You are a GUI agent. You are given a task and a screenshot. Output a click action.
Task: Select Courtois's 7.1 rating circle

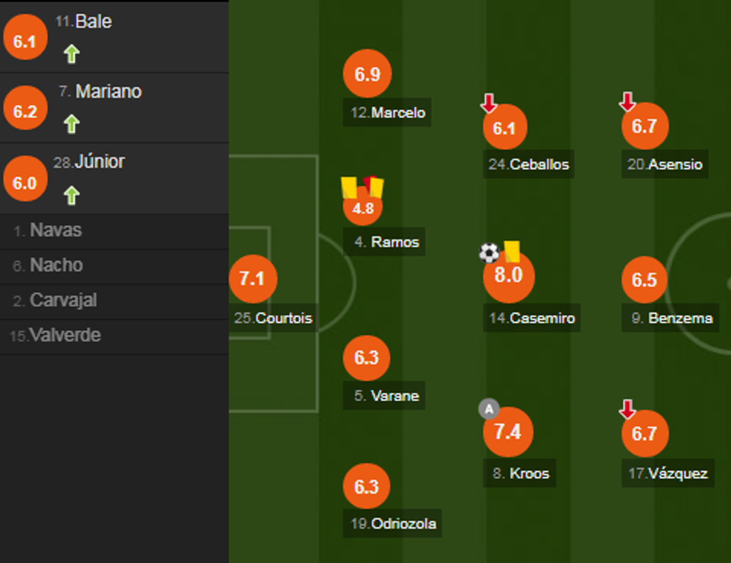click(253, 279)
